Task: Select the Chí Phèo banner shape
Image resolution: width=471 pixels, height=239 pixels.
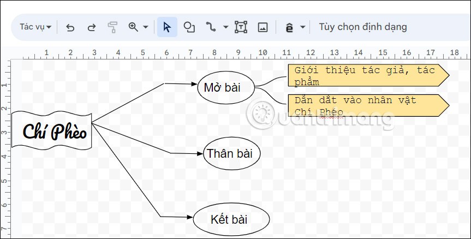Action: [52, 130]
